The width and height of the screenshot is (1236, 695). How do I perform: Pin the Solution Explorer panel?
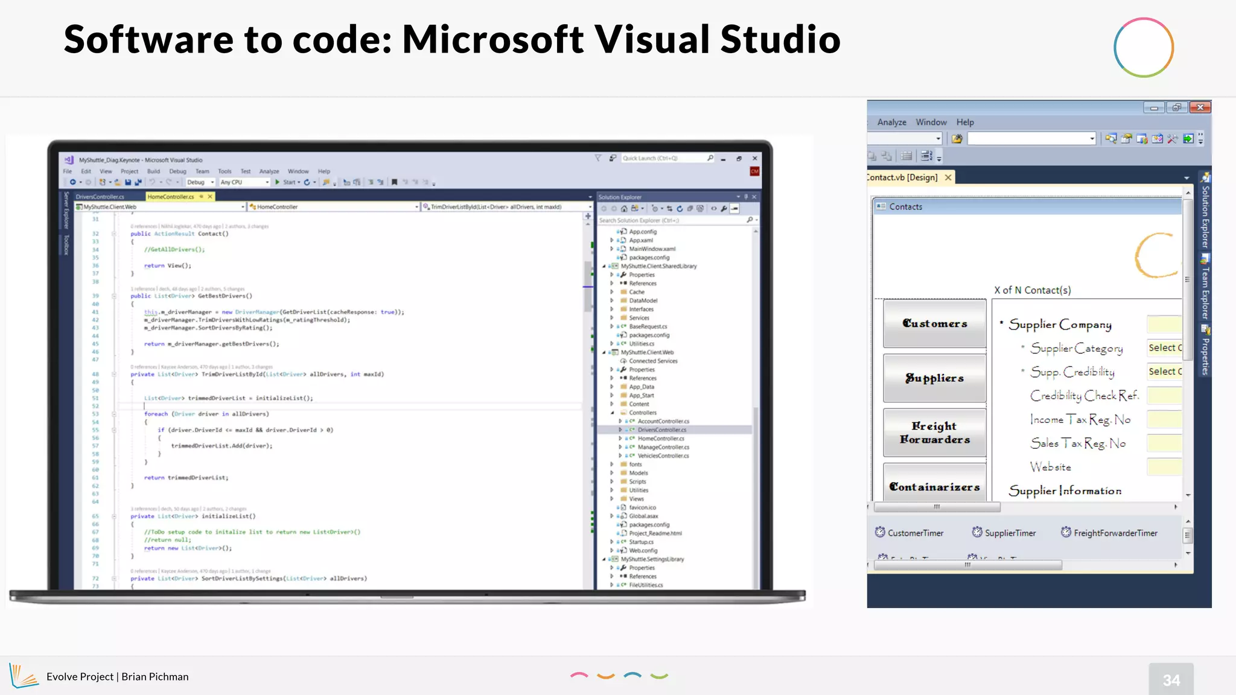pyautogui.click(x=746, y=197)
